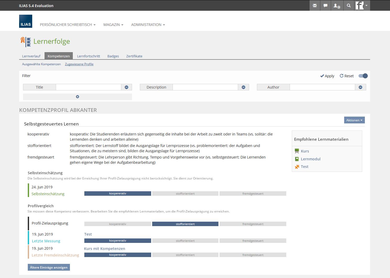Remove the Description filter with minus icon
Viewport: 390px width, 278px height.
click(243, 87)
